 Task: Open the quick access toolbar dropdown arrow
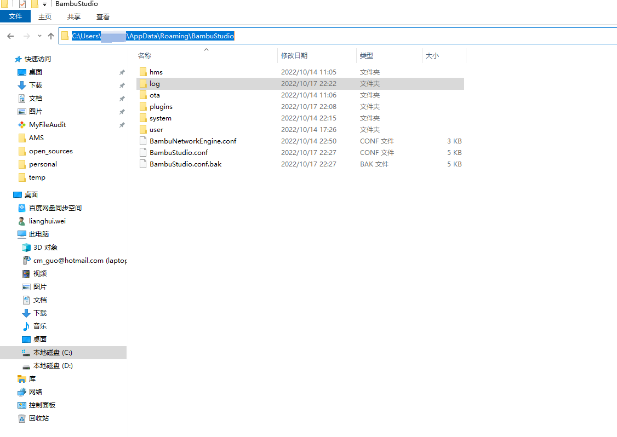[45, 4]
